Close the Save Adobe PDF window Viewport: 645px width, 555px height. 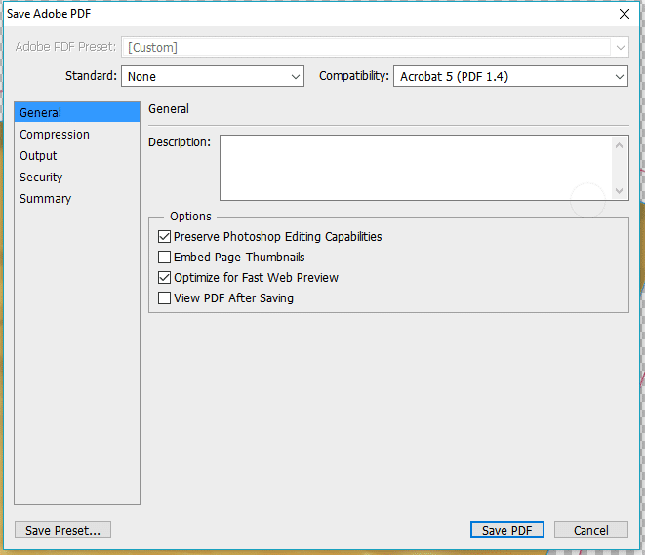625,14
